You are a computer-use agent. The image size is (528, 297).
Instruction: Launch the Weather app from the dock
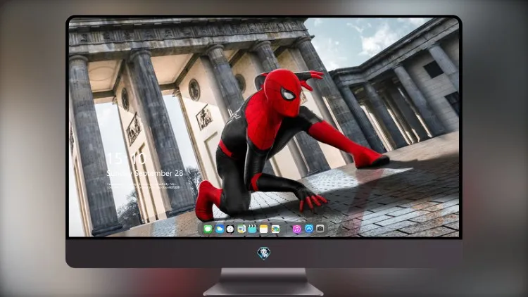coord(220,229)
